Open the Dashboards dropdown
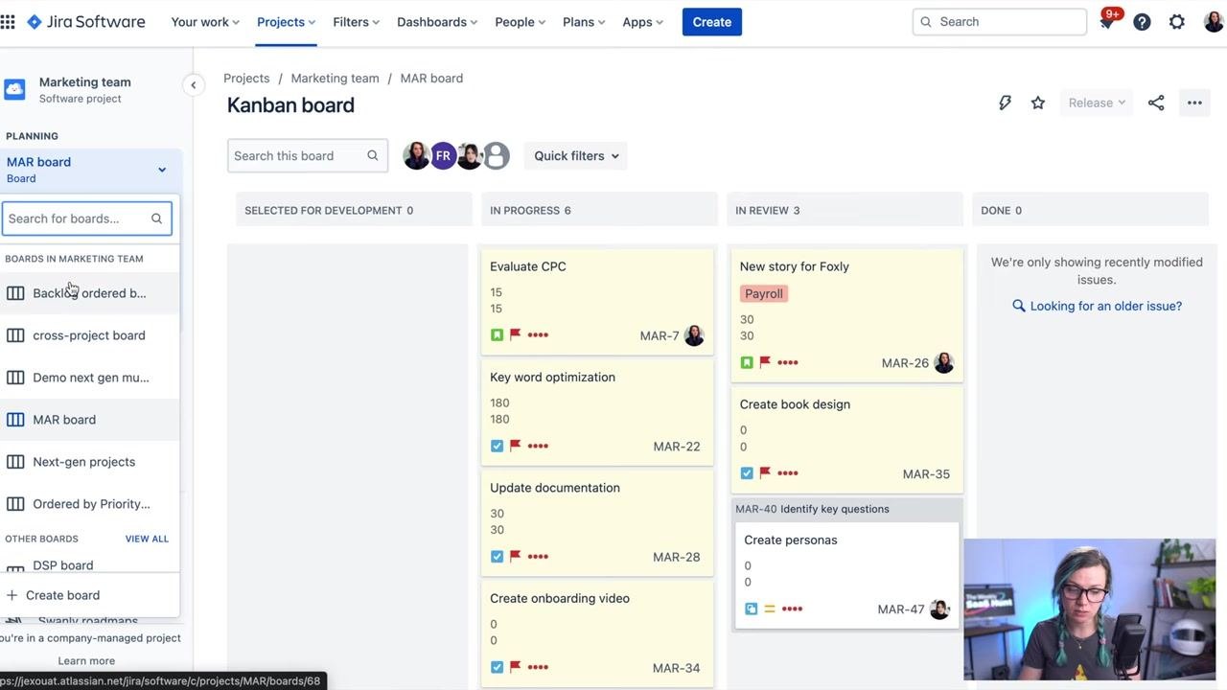 click(x=439, y=22)
